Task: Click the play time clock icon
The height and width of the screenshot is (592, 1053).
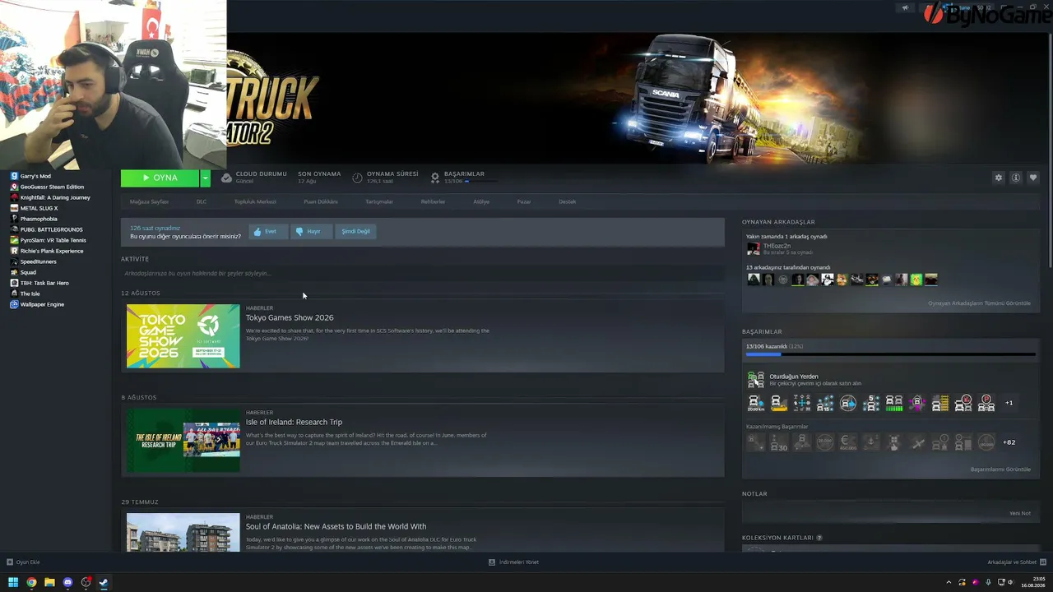Action: click(x=357, y=178)
